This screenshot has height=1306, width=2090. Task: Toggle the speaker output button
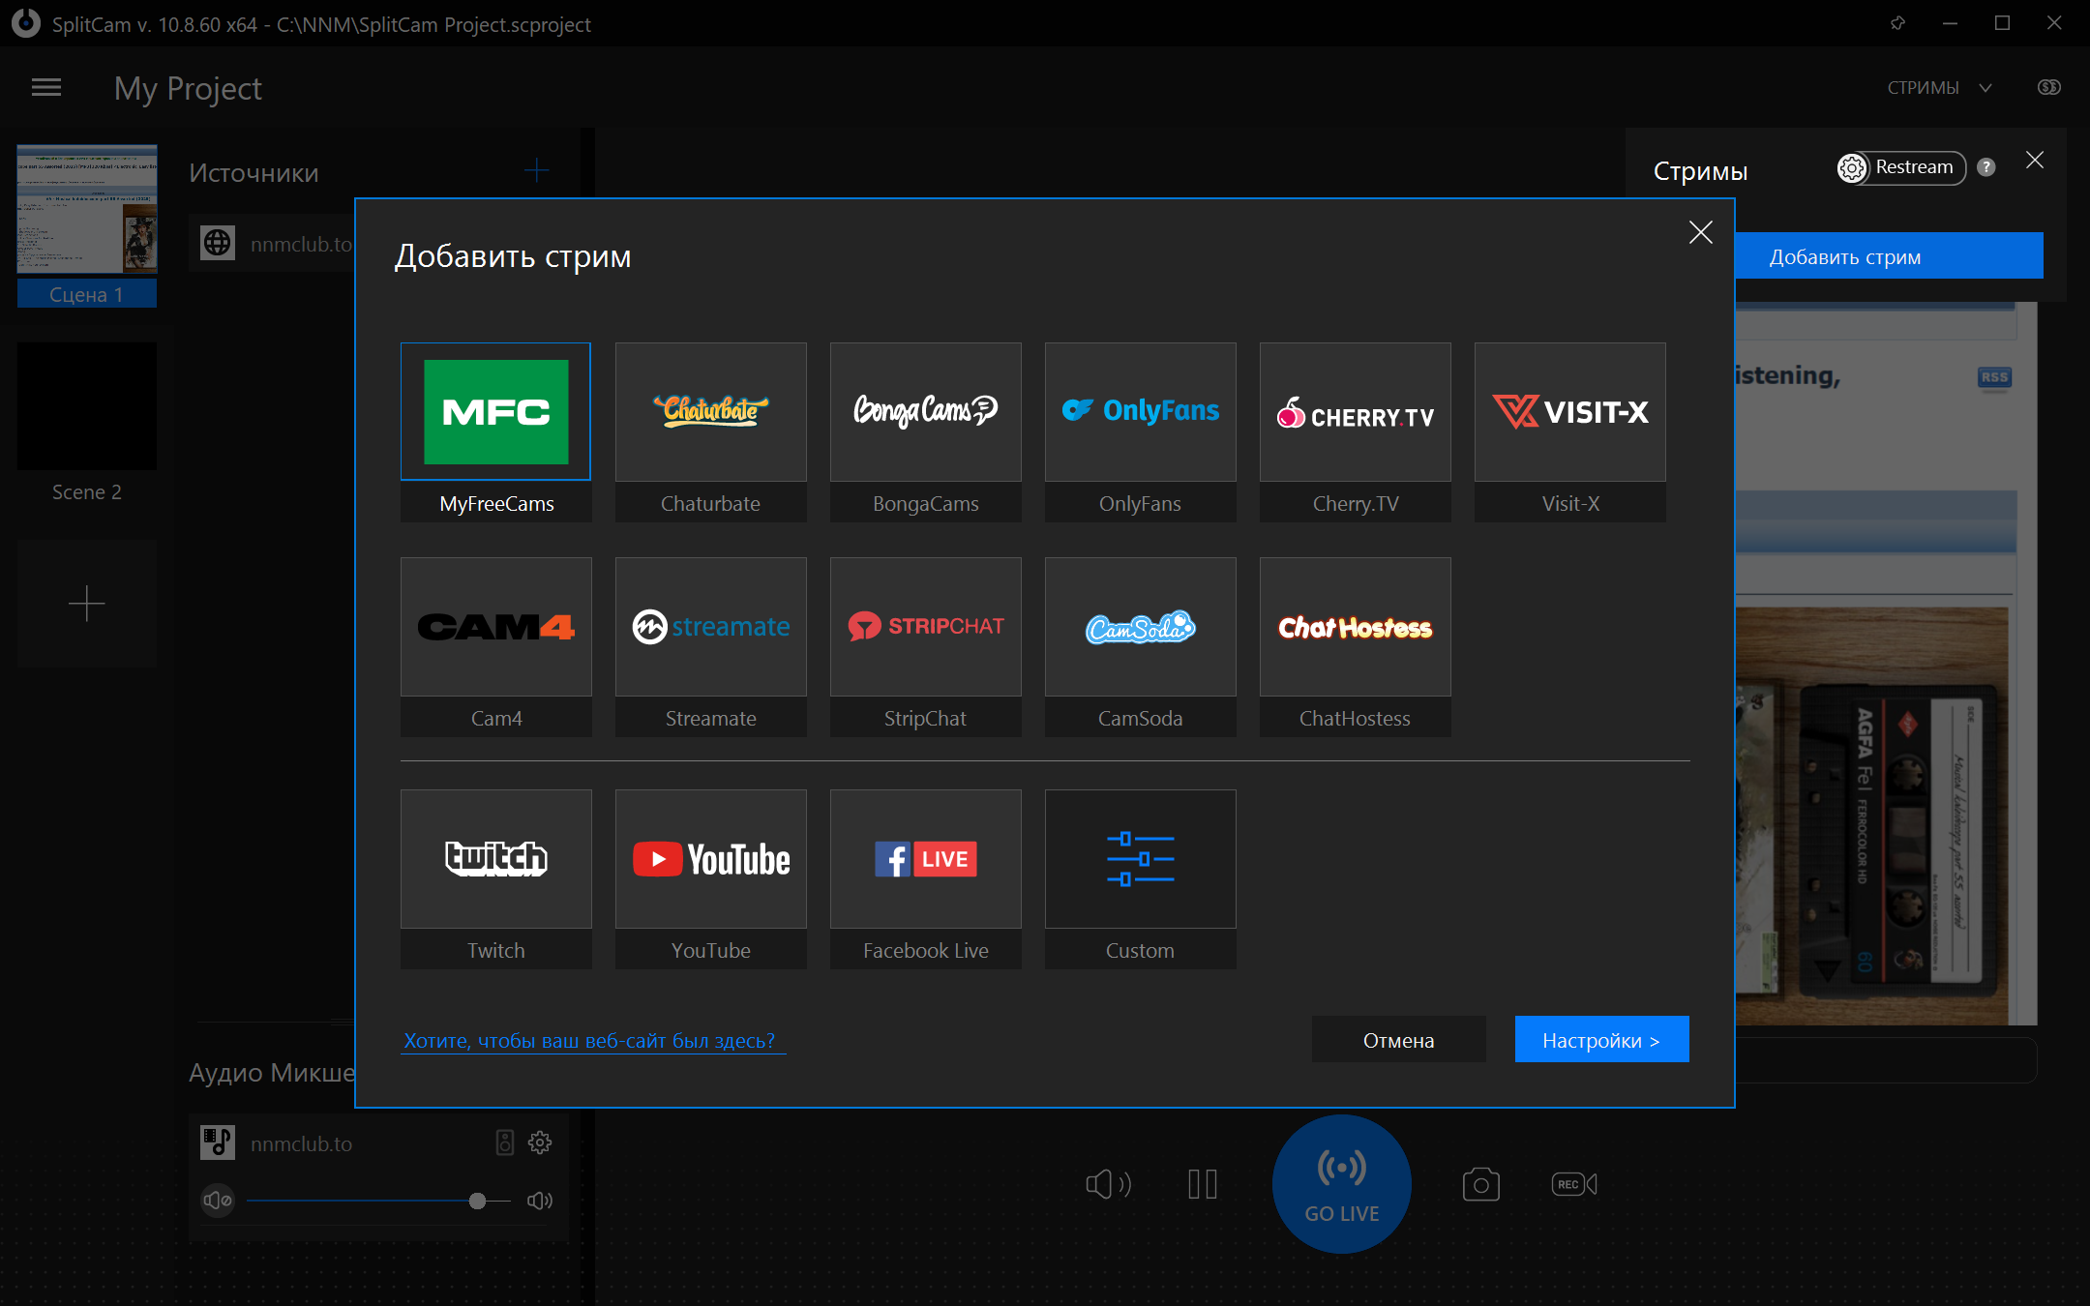1108,1184
